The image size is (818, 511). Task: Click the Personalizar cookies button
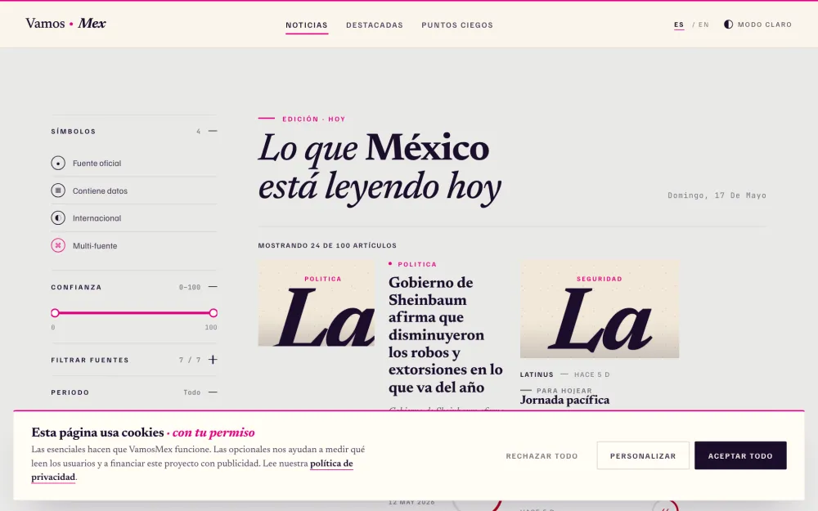(643, 455)
